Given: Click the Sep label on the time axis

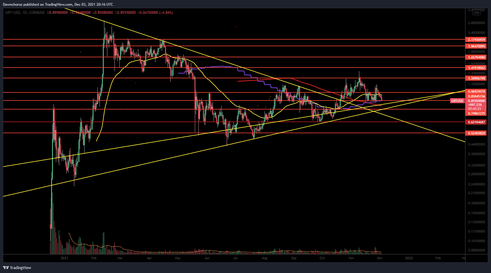Looking at the screenshot, I should [294, 258].
